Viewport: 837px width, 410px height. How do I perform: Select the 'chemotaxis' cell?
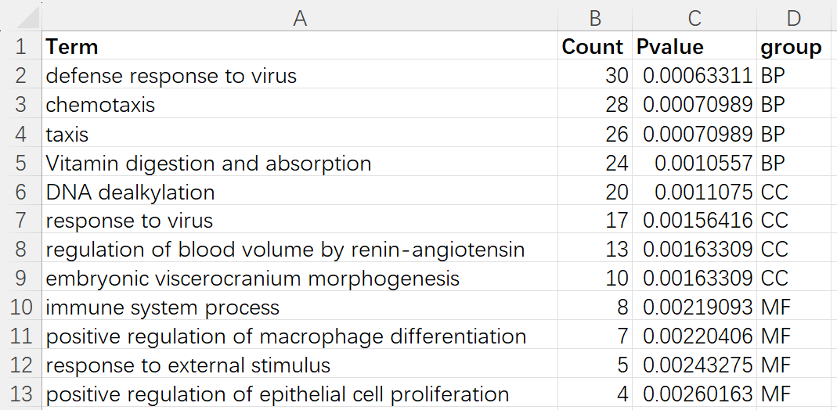(299, 105)
